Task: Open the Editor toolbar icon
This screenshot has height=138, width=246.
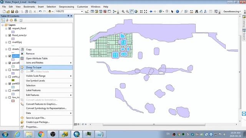Action: [x=86, y=11]
